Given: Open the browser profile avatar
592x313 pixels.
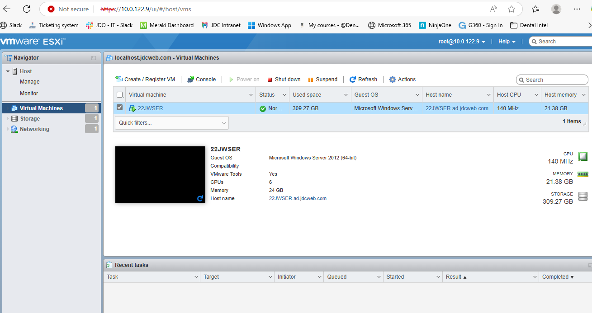Looking at the screenshot, I should point(556,9).
